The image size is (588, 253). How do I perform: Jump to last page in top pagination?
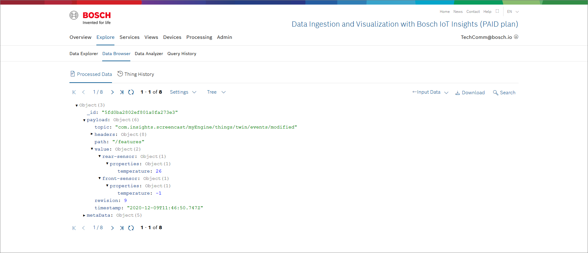[122, 92]
